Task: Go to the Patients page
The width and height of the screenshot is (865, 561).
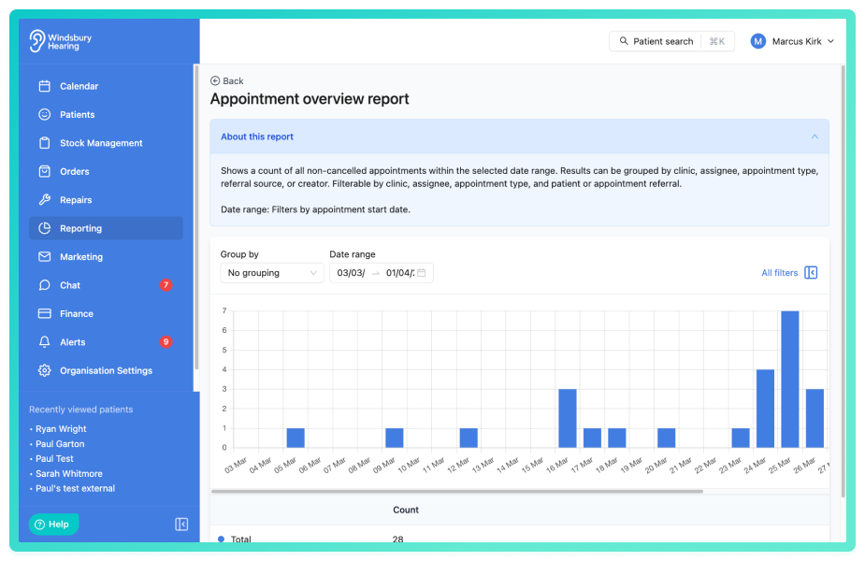Action: [106, 114]
